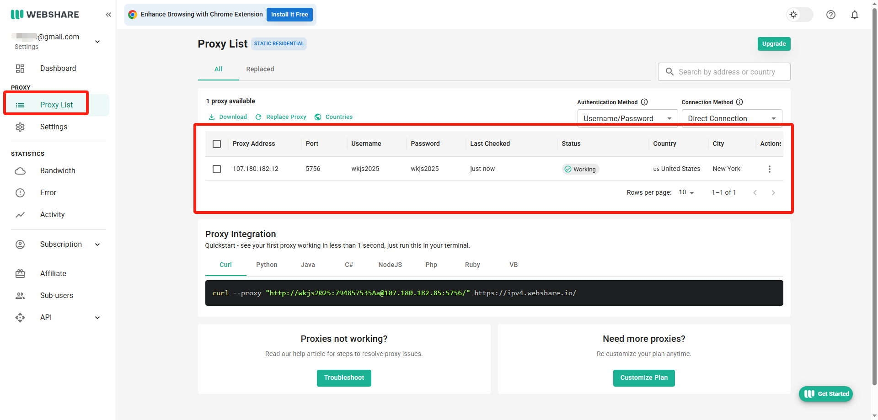This screenshot has height=420, width=878.
Task: Select the Php integration tab
Action: click(x=431, y=265)
